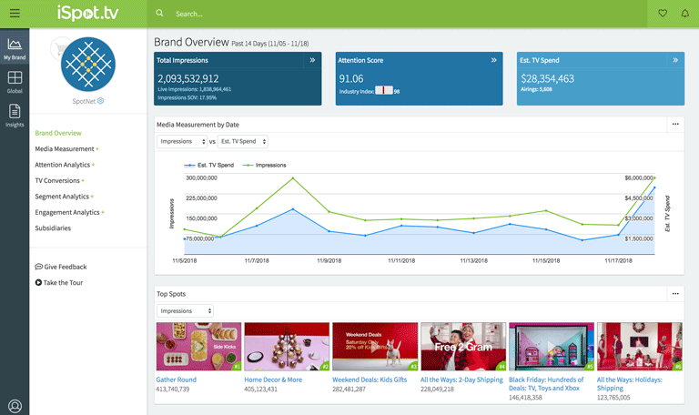
Task: Open the Global sidebar icon
Action: [x=15, y=82]
